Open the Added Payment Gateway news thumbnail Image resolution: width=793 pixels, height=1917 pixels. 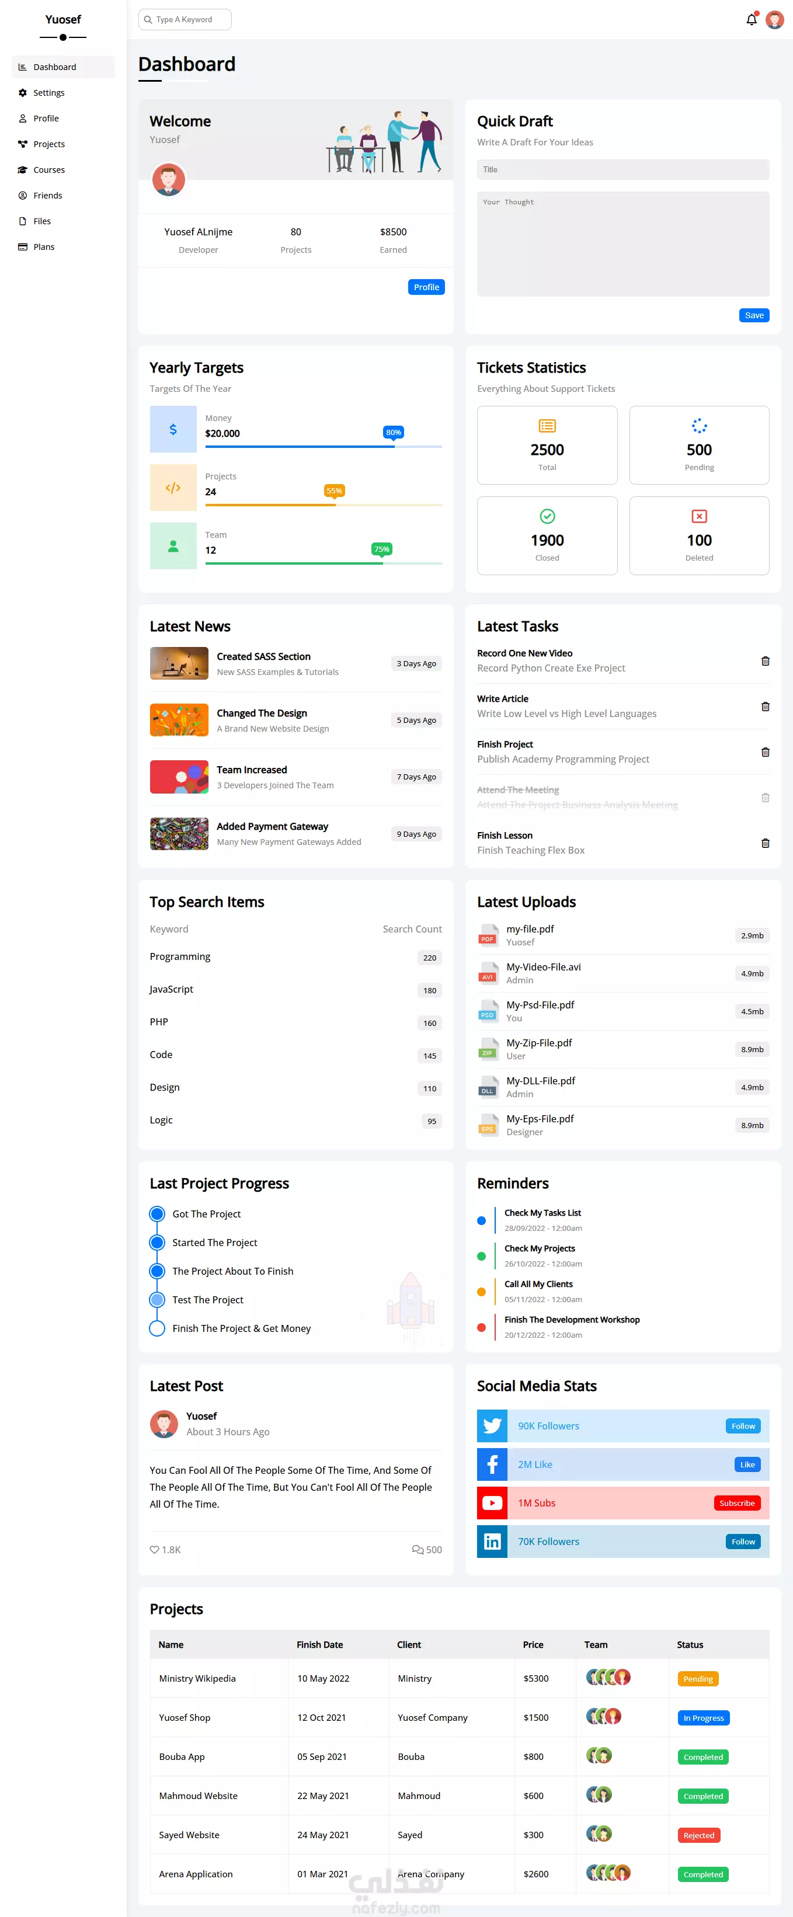pos(179,833)
